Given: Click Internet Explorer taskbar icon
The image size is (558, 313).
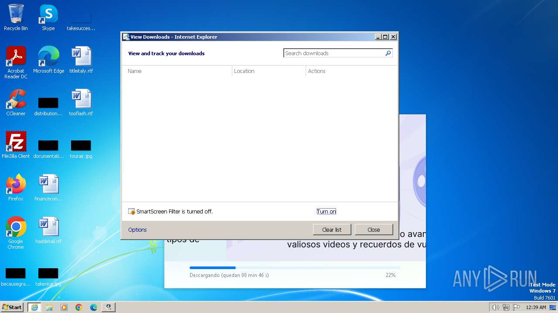Looking at the screenshot, I should (34, 307).
